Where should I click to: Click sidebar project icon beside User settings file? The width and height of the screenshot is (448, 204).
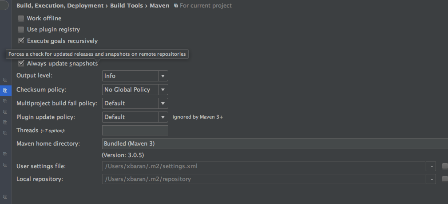(5, 165)
